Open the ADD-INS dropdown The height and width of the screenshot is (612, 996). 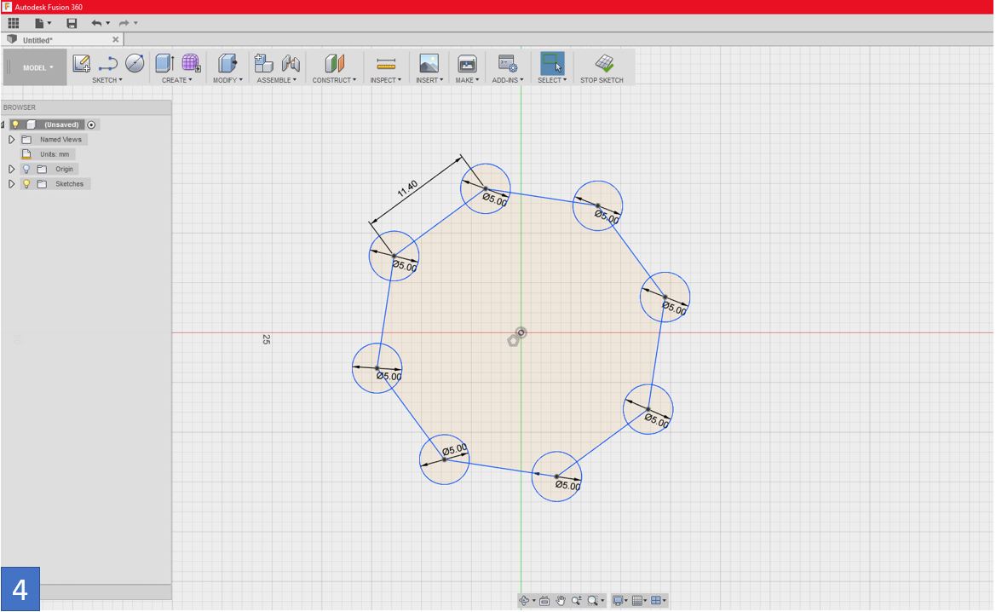pos(508,80)
